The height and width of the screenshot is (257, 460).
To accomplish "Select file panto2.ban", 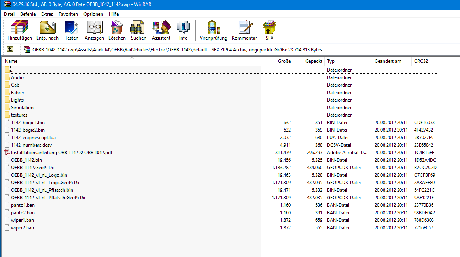I will 23,213.
